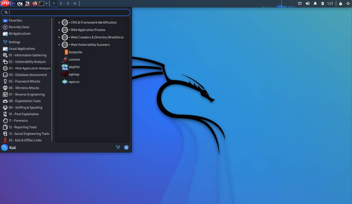Viewport: 352px width, 204px height.
Task: Open settings manager icon at menu bottom
Action: (118, 147)
